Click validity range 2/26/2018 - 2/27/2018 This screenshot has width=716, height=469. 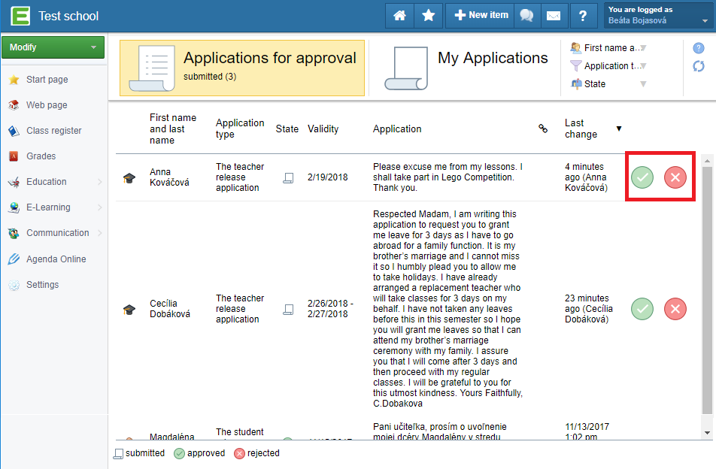(330, 308)
